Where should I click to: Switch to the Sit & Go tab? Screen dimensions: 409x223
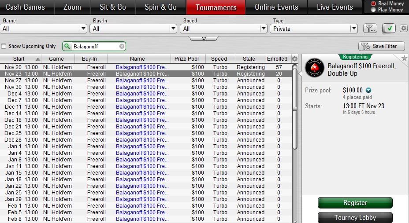point(112,7)
